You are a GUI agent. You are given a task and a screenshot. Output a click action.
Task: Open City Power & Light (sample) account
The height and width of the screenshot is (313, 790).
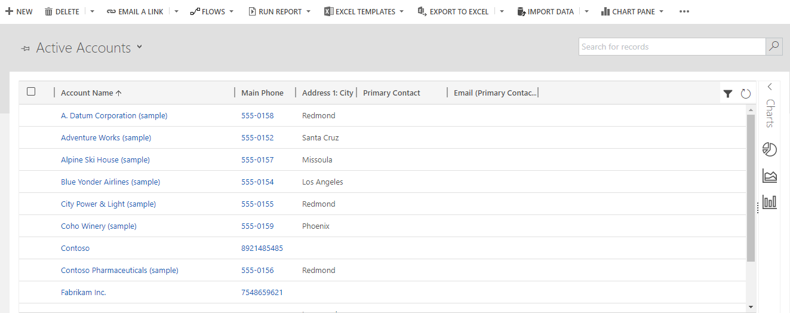tap(108, 204)
